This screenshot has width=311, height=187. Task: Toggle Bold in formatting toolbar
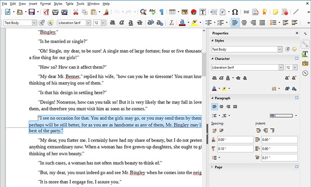[113, 23]
